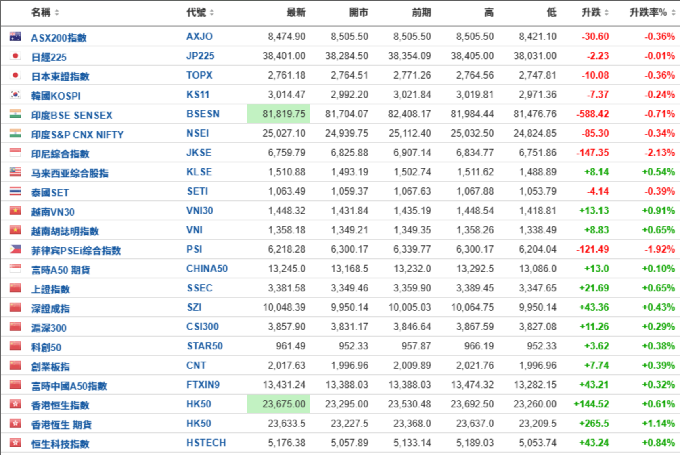The width and height of the screenshot is (680, 455).
Task: Click the Vietnam flag beside 越南VN30
Action: point(15,210)
